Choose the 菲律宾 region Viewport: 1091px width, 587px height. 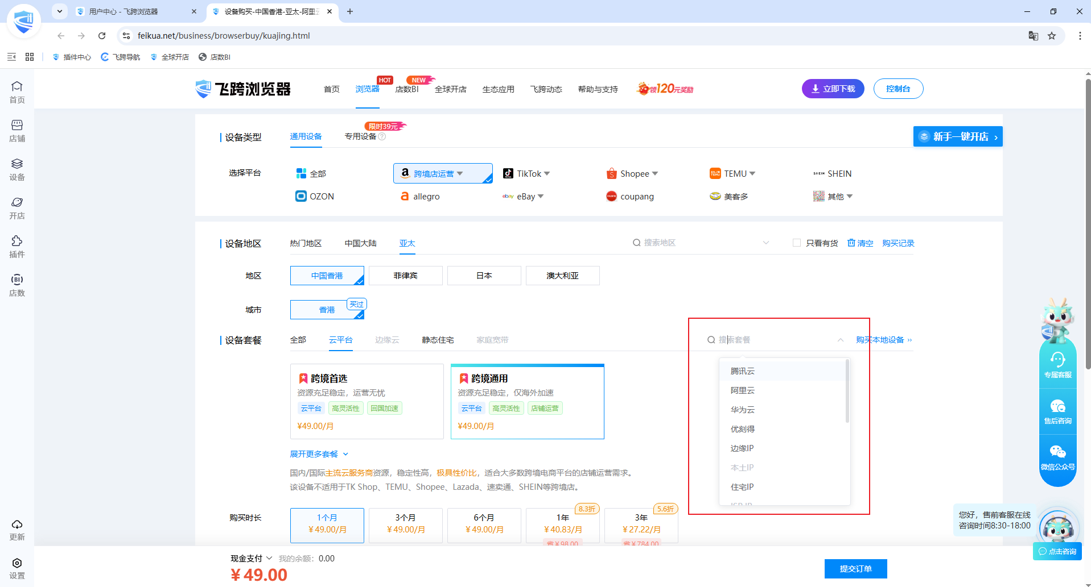tap(406, 276)
